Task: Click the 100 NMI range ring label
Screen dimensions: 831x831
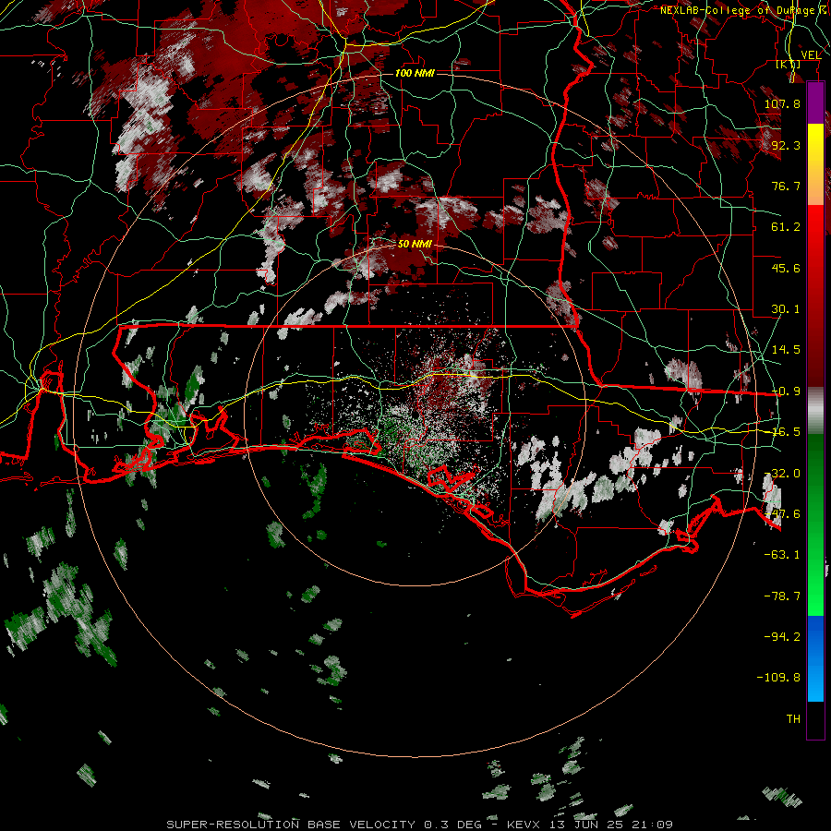Action: (x=415, y=73)
